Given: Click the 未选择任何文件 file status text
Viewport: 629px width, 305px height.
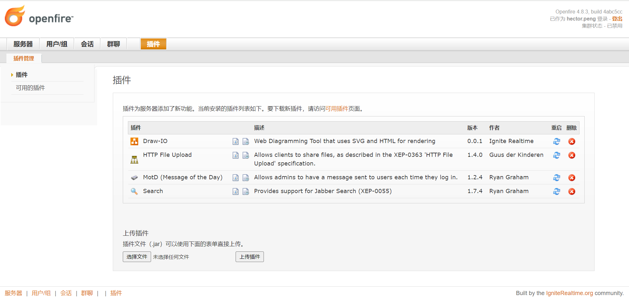Looking at the screenshot, I should 171,257.
